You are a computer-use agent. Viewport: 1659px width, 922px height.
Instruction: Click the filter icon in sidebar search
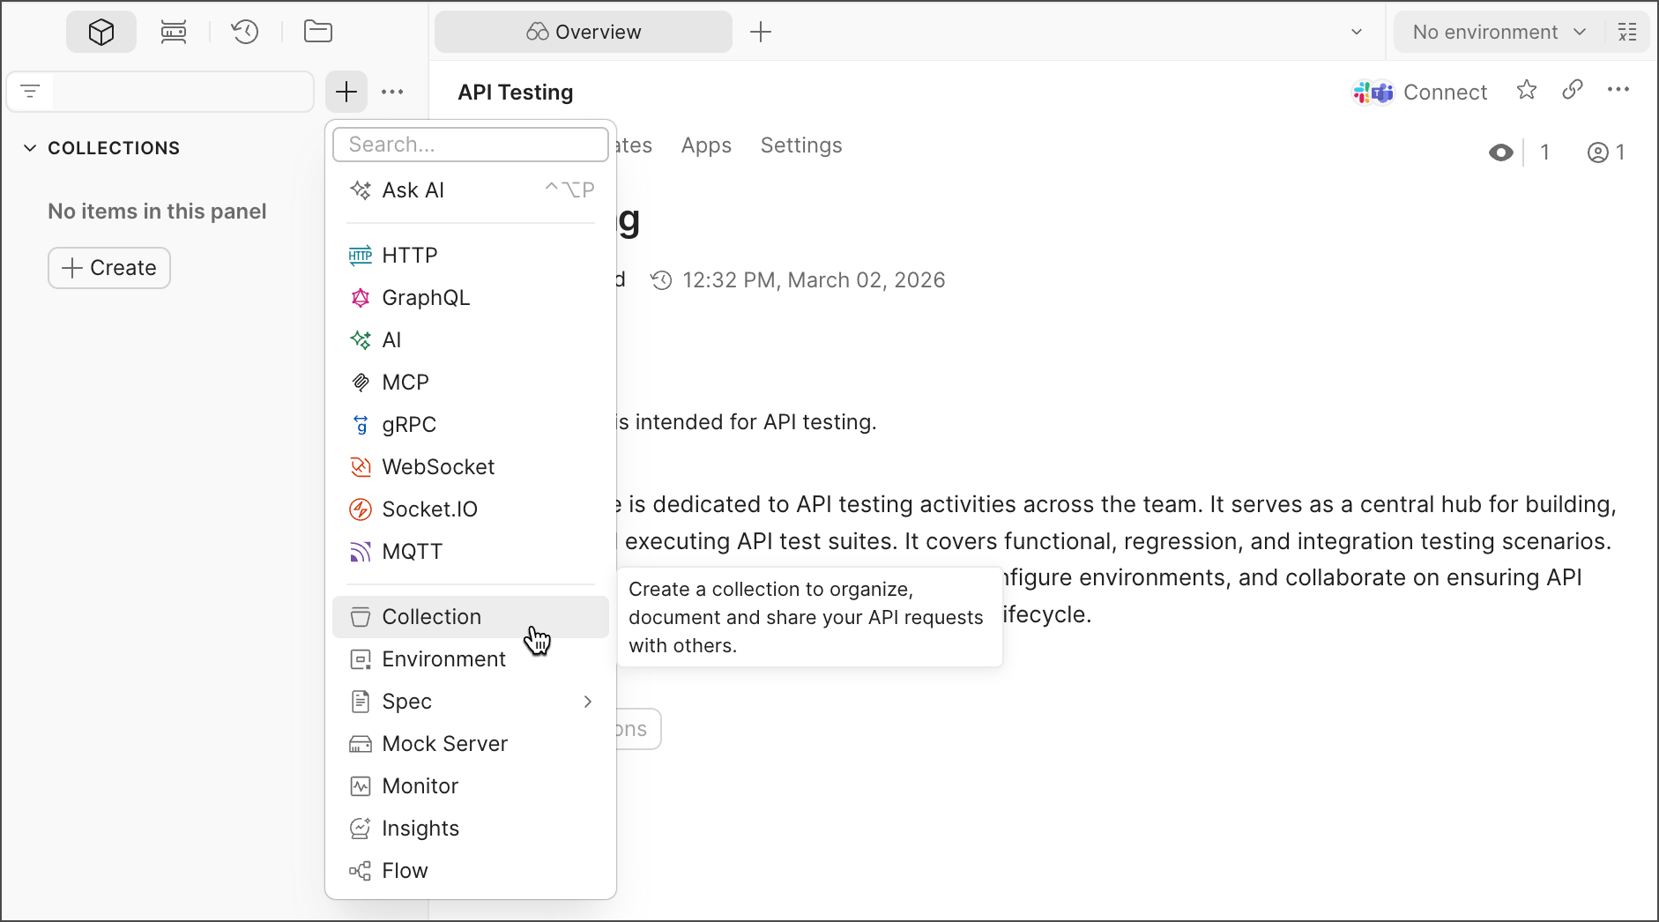point(31,92)
